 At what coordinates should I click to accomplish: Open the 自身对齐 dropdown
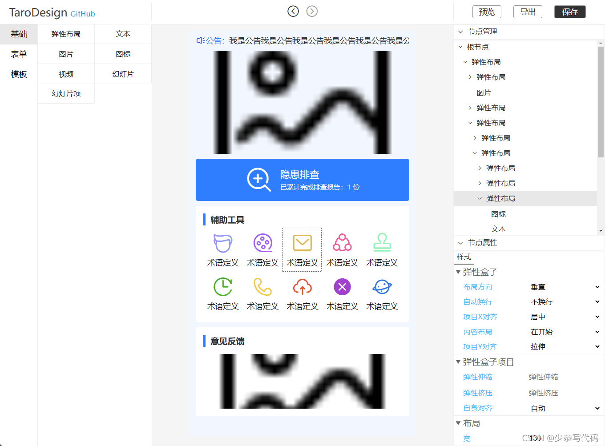[x=565, y=408]
